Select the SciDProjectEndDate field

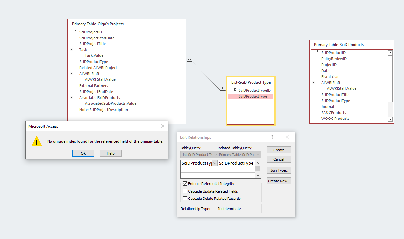(96, 92)
